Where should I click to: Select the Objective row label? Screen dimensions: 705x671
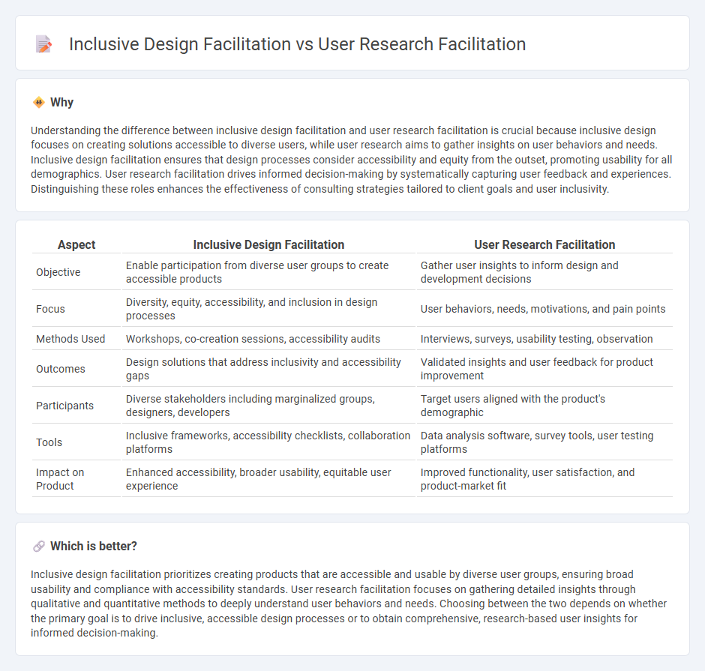[58, 272]
